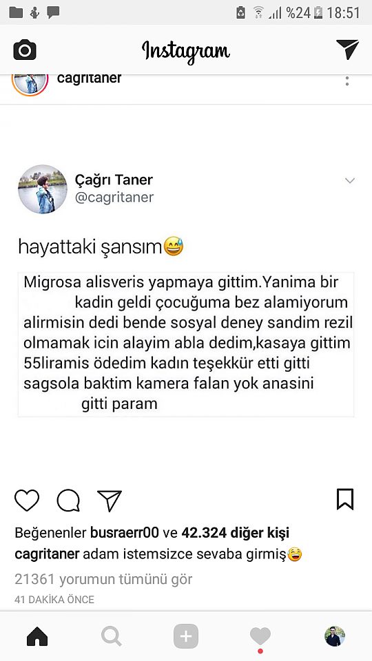Open the Search tab
Screen dimensions: 372x661
pyautogui.click(x=112, y=636)
